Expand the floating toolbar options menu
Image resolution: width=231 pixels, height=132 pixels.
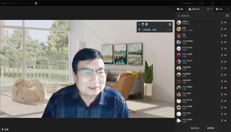170,24
